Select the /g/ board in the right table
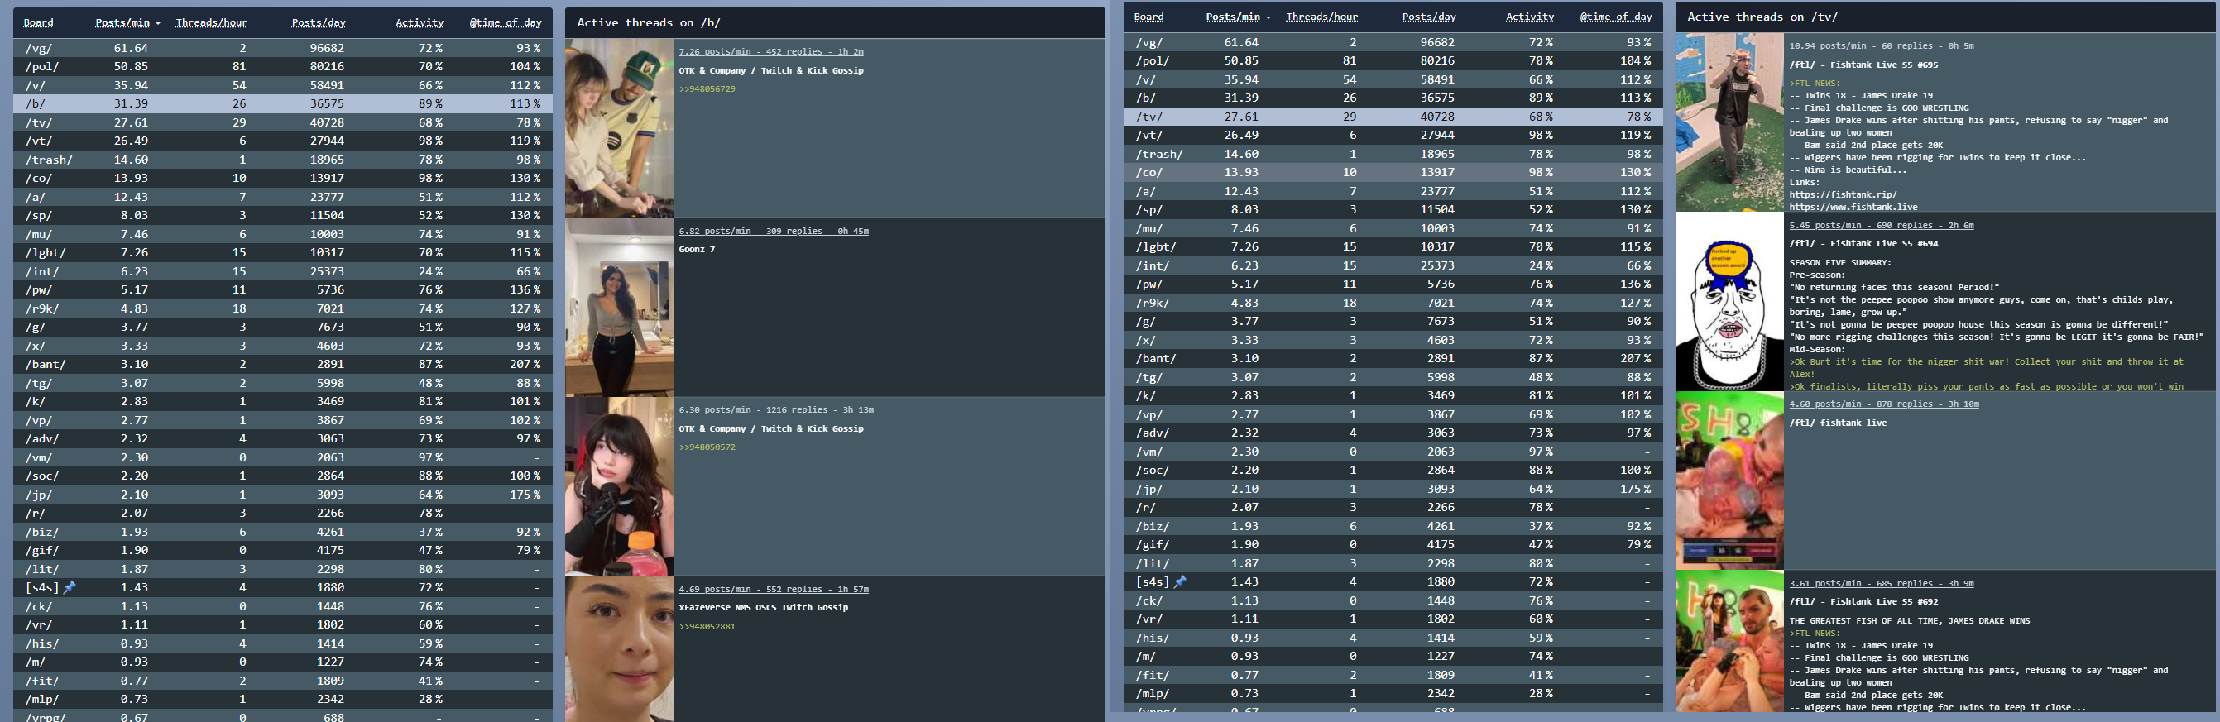Viewport: 2220px width, 722px height. point(1393,322)
